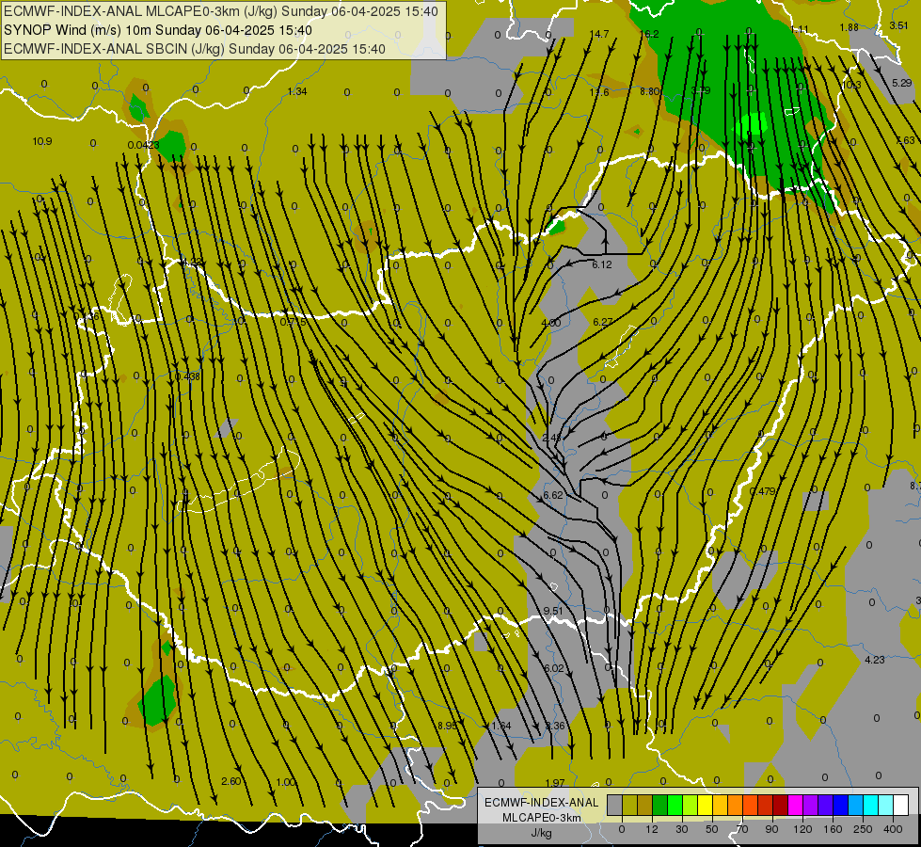The image size is (921, 847).
Task: Click the 5.29 value label
Action: [x=901, y=83]
